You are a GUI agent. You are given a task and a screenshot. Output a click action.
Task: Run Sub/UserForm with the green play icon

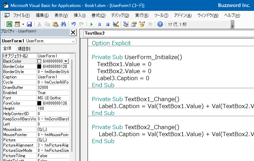pyautogui.click(x=91, y=24)
